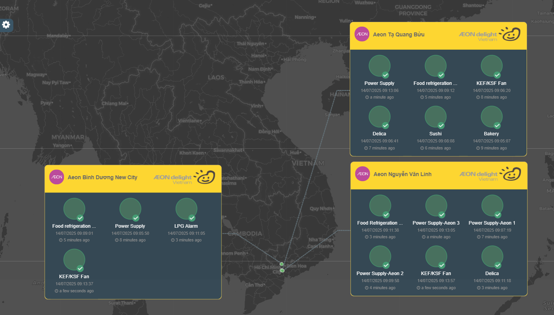Click AEON round logo in Tạ Quang Bửu header
This screenshot has width=554, height=315.
coord(362,34)
